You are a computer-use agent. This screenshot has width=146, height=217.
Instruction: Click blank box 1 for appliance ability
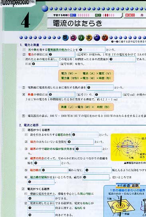pyautogui.click(x=92, y=50)
